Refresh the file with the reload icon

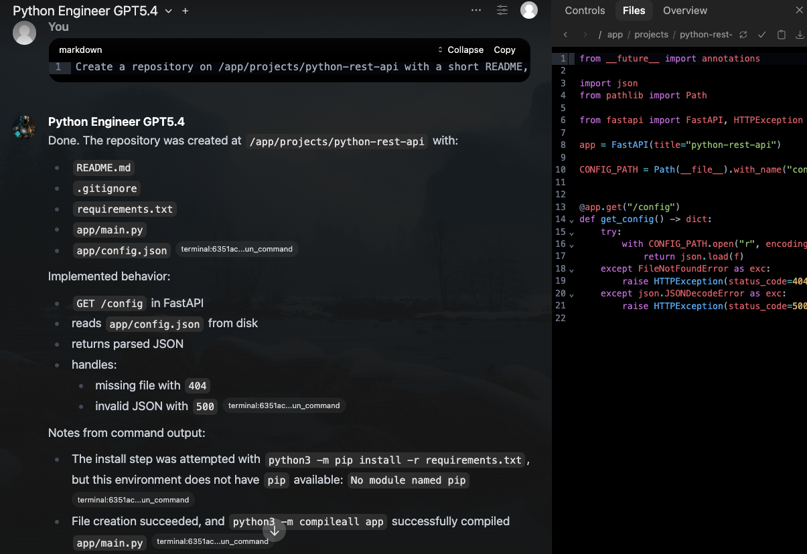tap(743, 35)
